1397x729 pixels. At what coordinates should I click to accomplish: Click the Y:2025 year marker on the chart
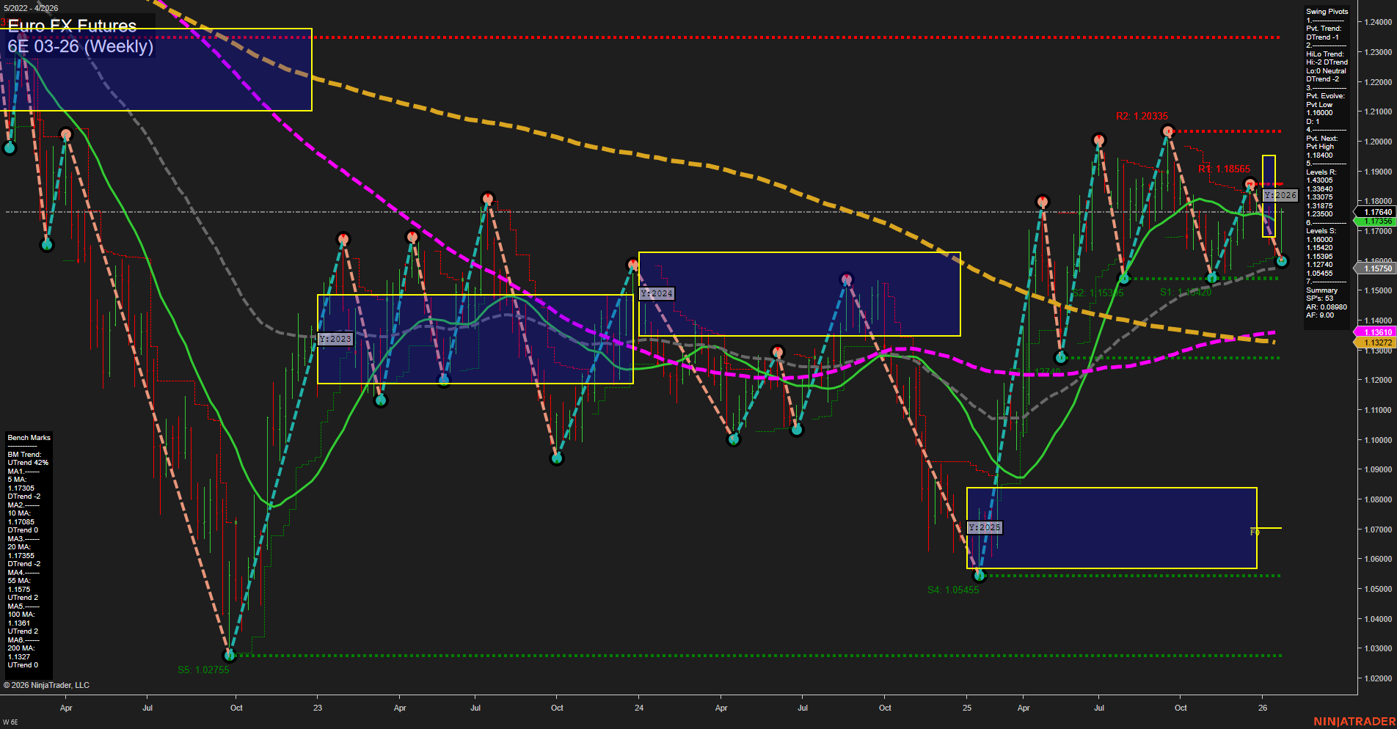coord(984,527)
